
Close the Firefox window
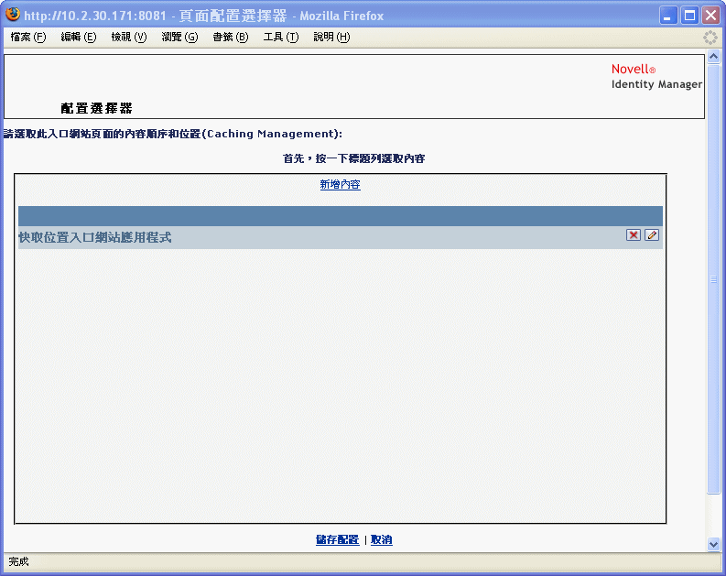(x=710, y=16)
